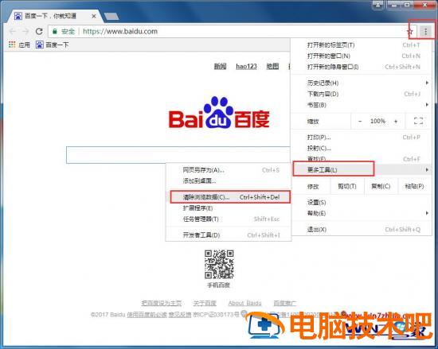
Task: Choose 打印(P)... from the menu
Action: [x=361, y=138]
